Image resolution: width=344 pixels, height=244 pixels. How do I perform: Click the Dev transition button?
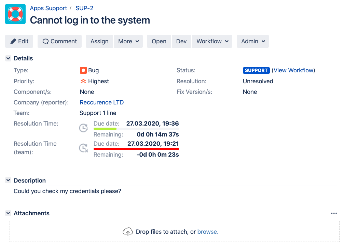tap(181, 41)
